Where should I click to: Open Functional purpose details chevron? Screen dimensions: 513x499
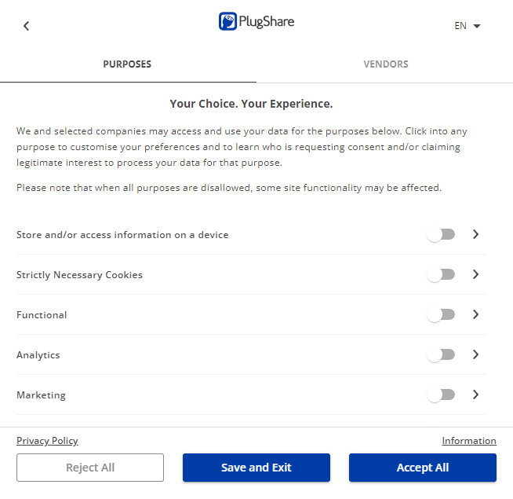coord(476,314)
